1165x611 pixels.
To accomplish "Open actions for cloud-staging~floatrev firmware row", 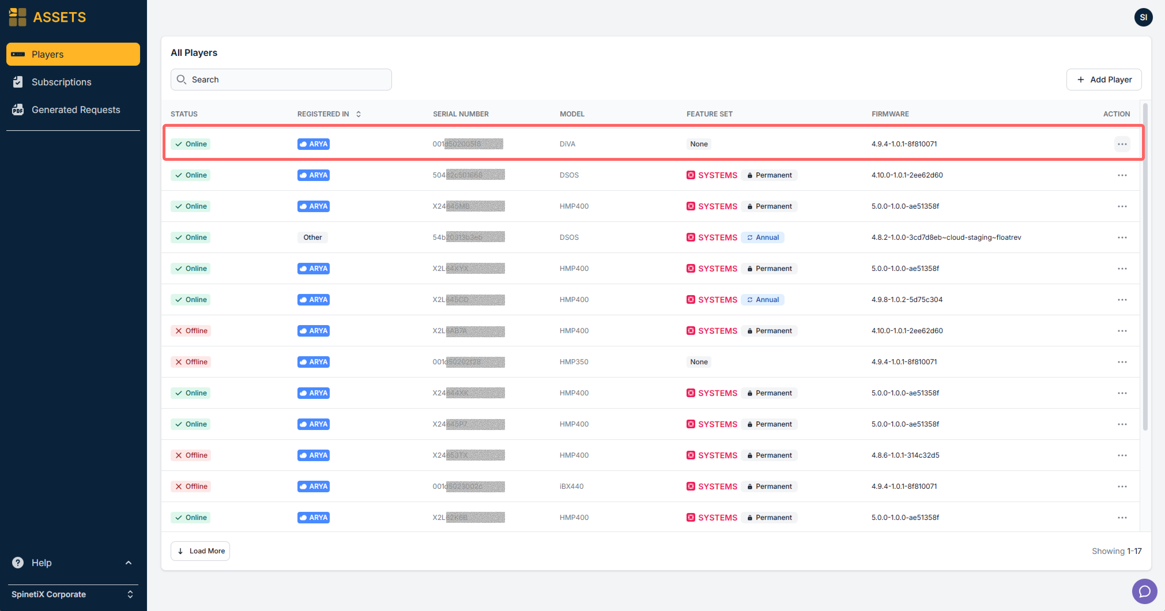I will (1122, 237).
